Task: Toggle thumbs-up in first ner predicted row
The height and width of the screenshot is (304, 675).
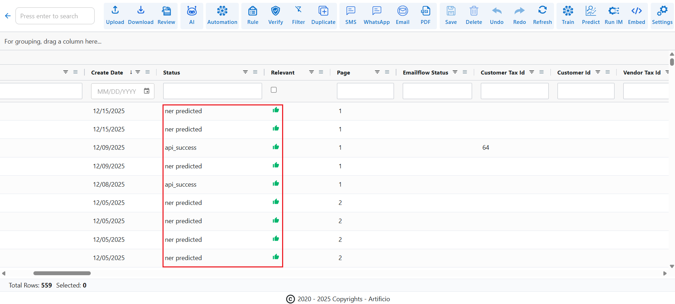Action: [x=276, y=110]
